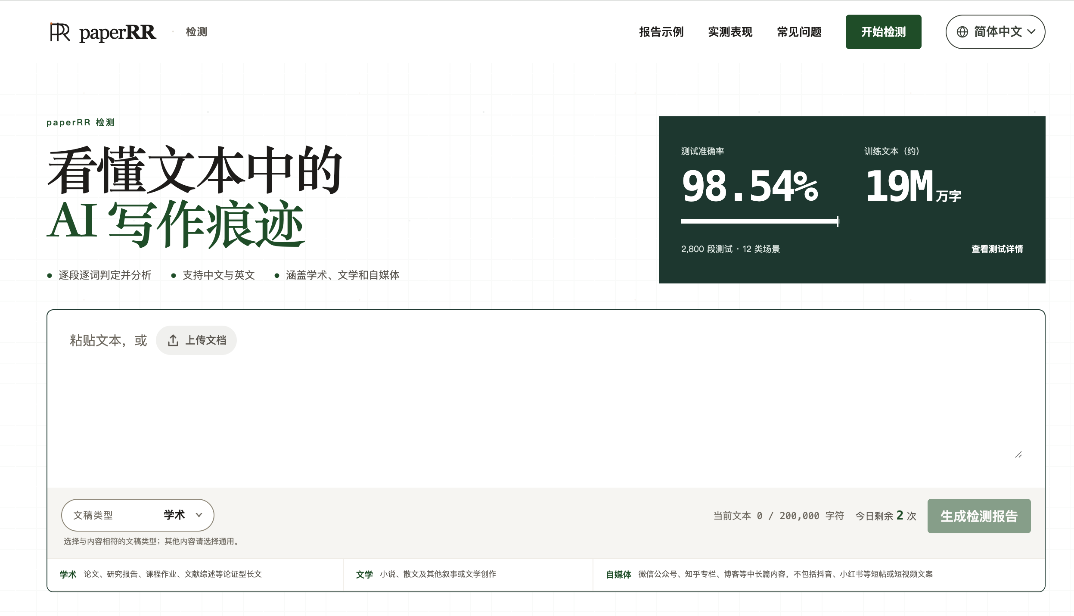1074x616 pixels.
Task: Open the 简体中文 language dropdown
Action: pyautogui.click(x=995, y=32)
